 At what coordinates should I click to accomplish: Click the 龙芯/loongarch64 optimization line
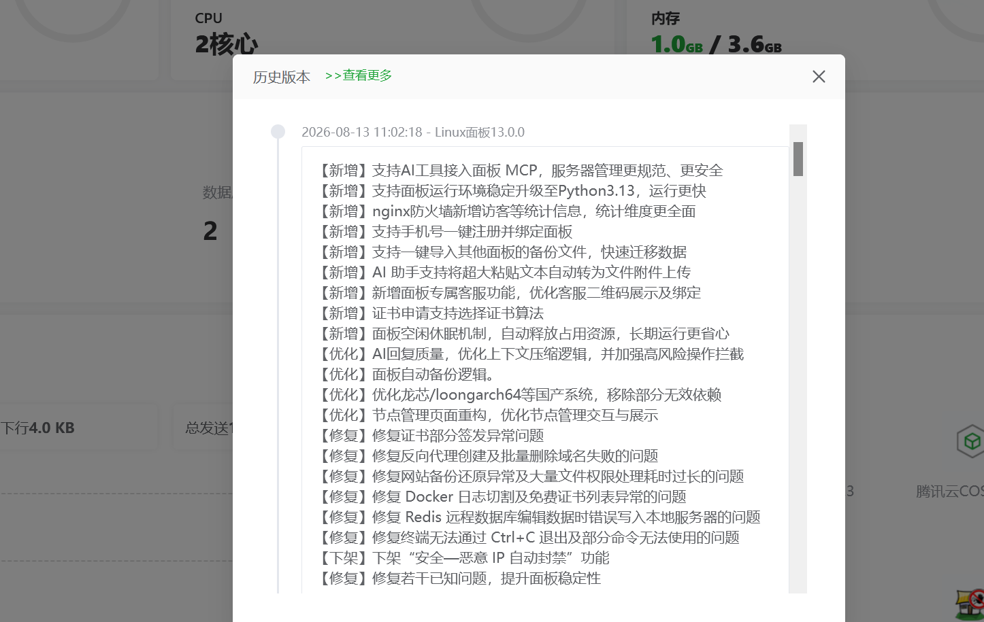[x=520, y=394]
